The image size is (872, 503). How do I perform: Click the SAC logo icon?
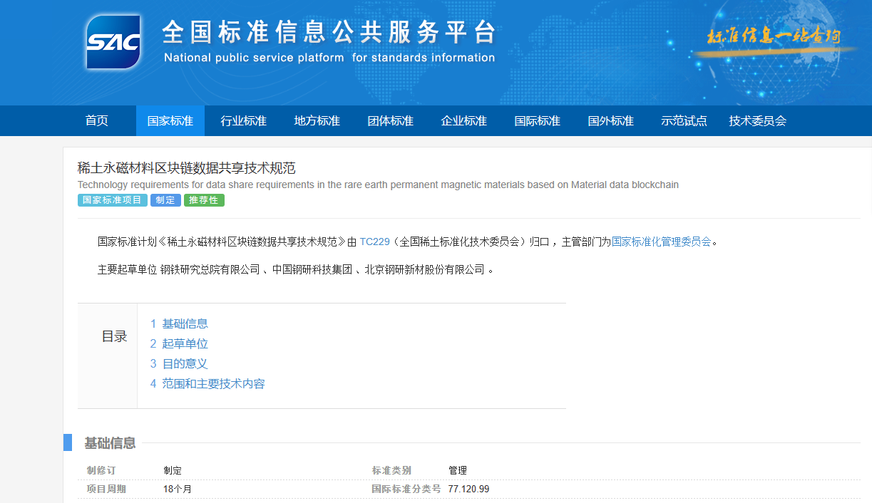(x=113, y=42)
